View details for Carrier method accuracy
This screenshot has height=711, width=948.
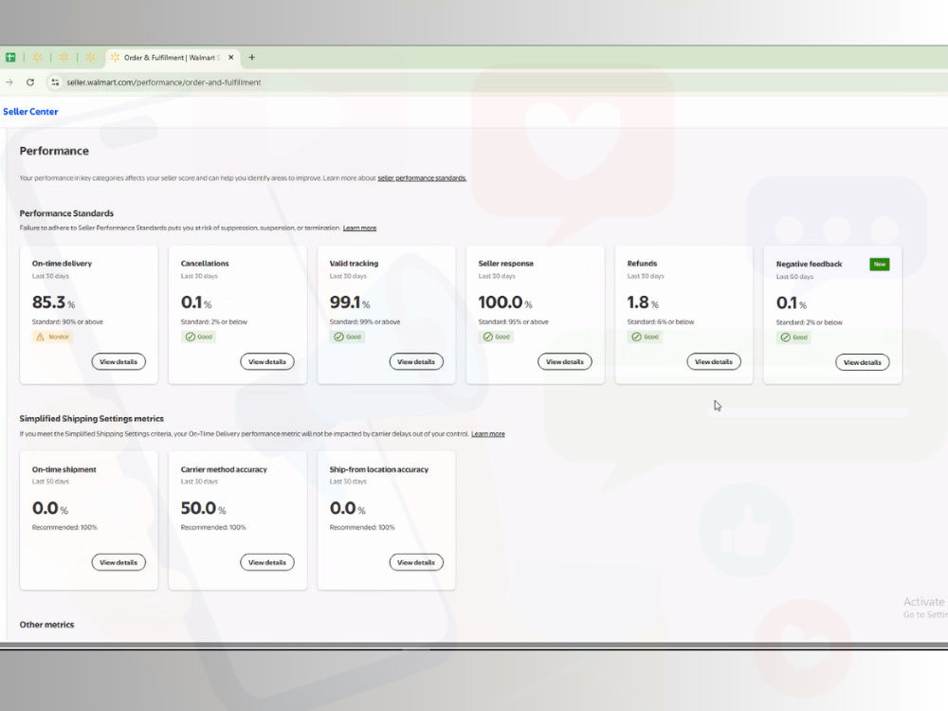point(267,562)
